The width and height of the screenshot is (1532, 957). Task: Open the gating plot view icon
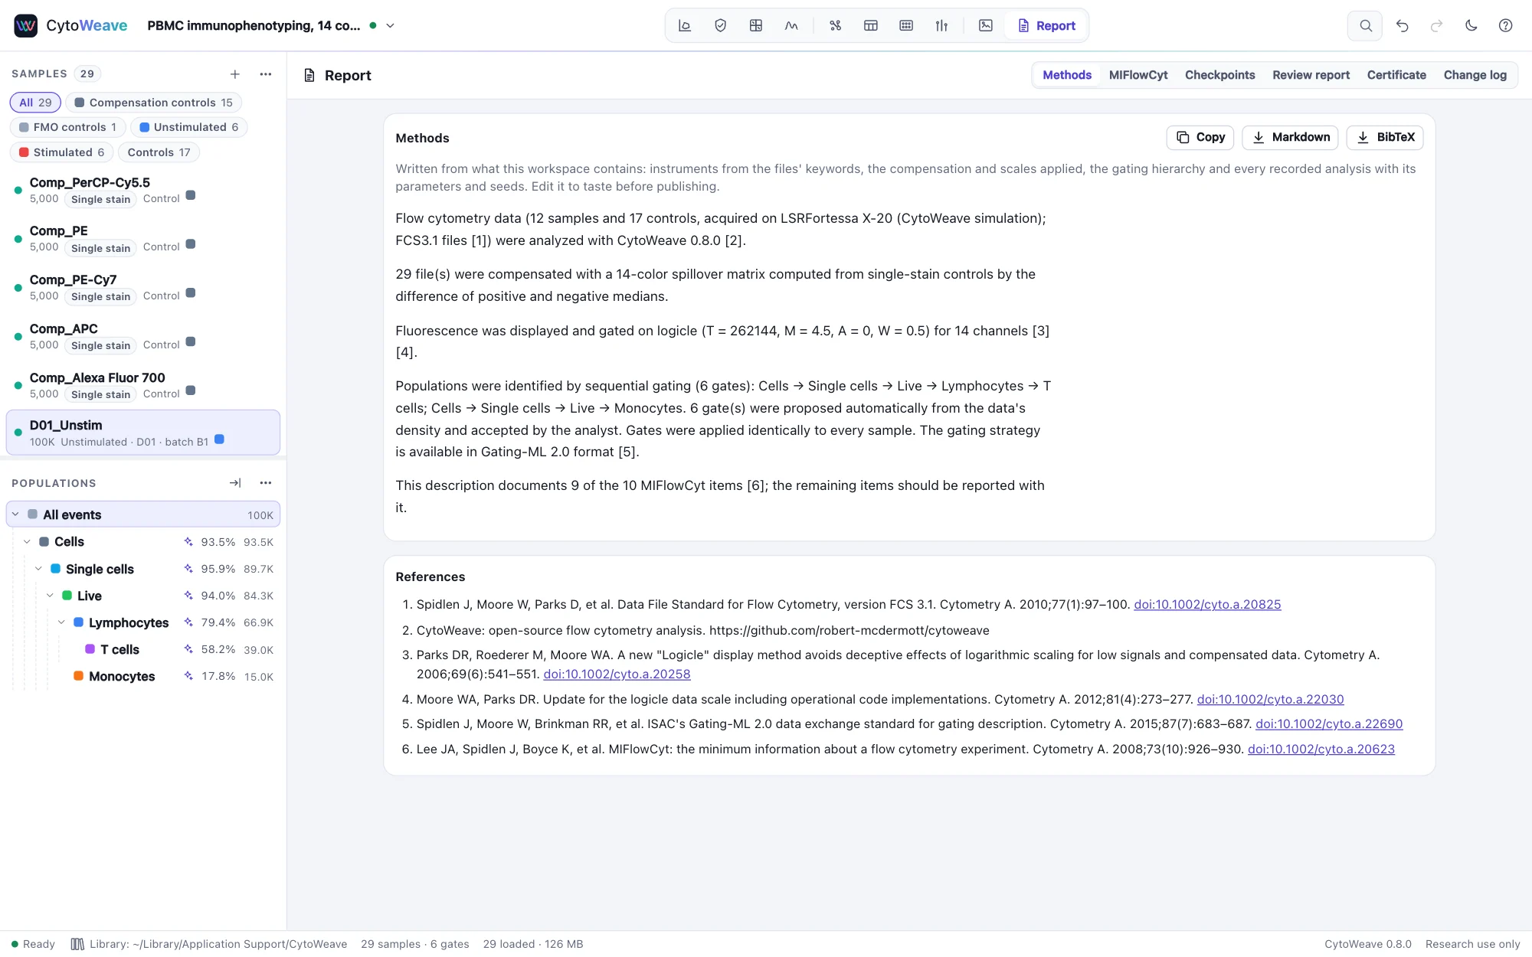coord(685,25)
